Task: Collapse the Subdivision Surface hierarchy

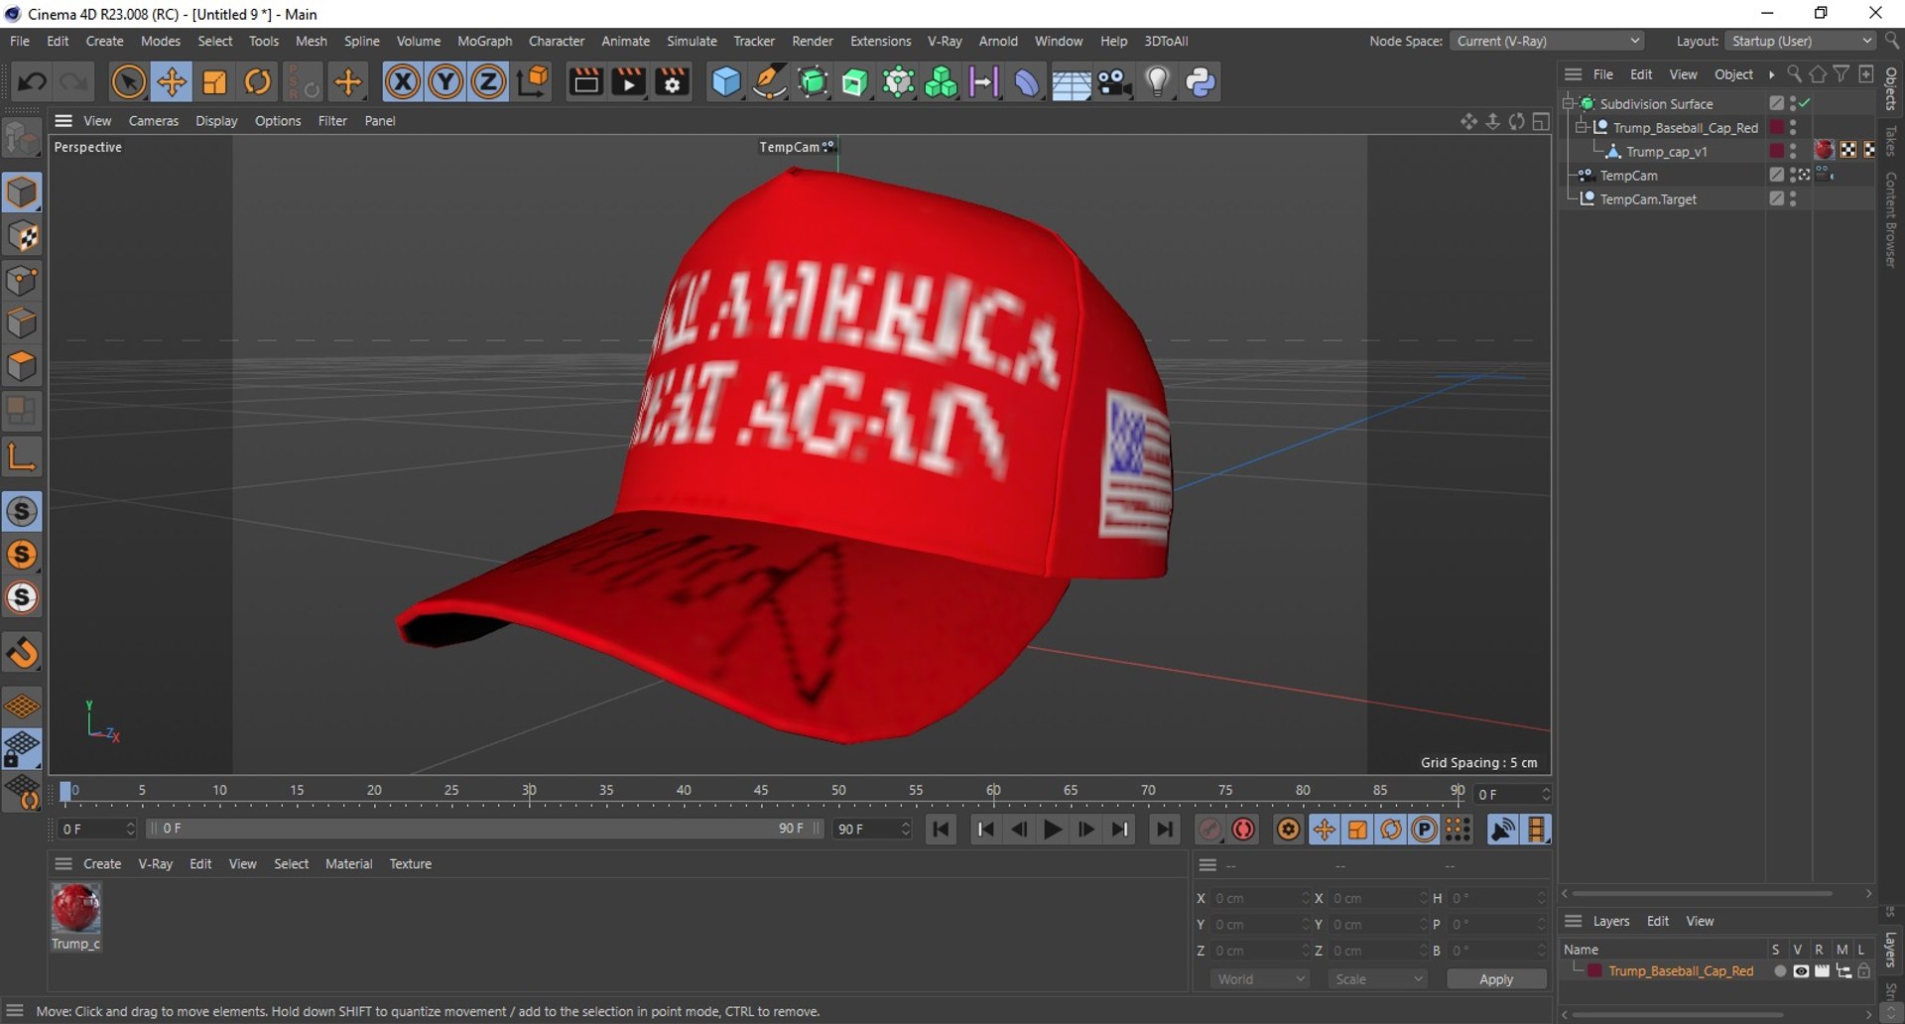Action: [1569, 103]
